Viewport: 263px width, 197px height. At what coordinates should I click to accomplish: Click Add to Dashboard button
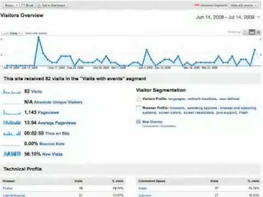[x=52, y=5]
